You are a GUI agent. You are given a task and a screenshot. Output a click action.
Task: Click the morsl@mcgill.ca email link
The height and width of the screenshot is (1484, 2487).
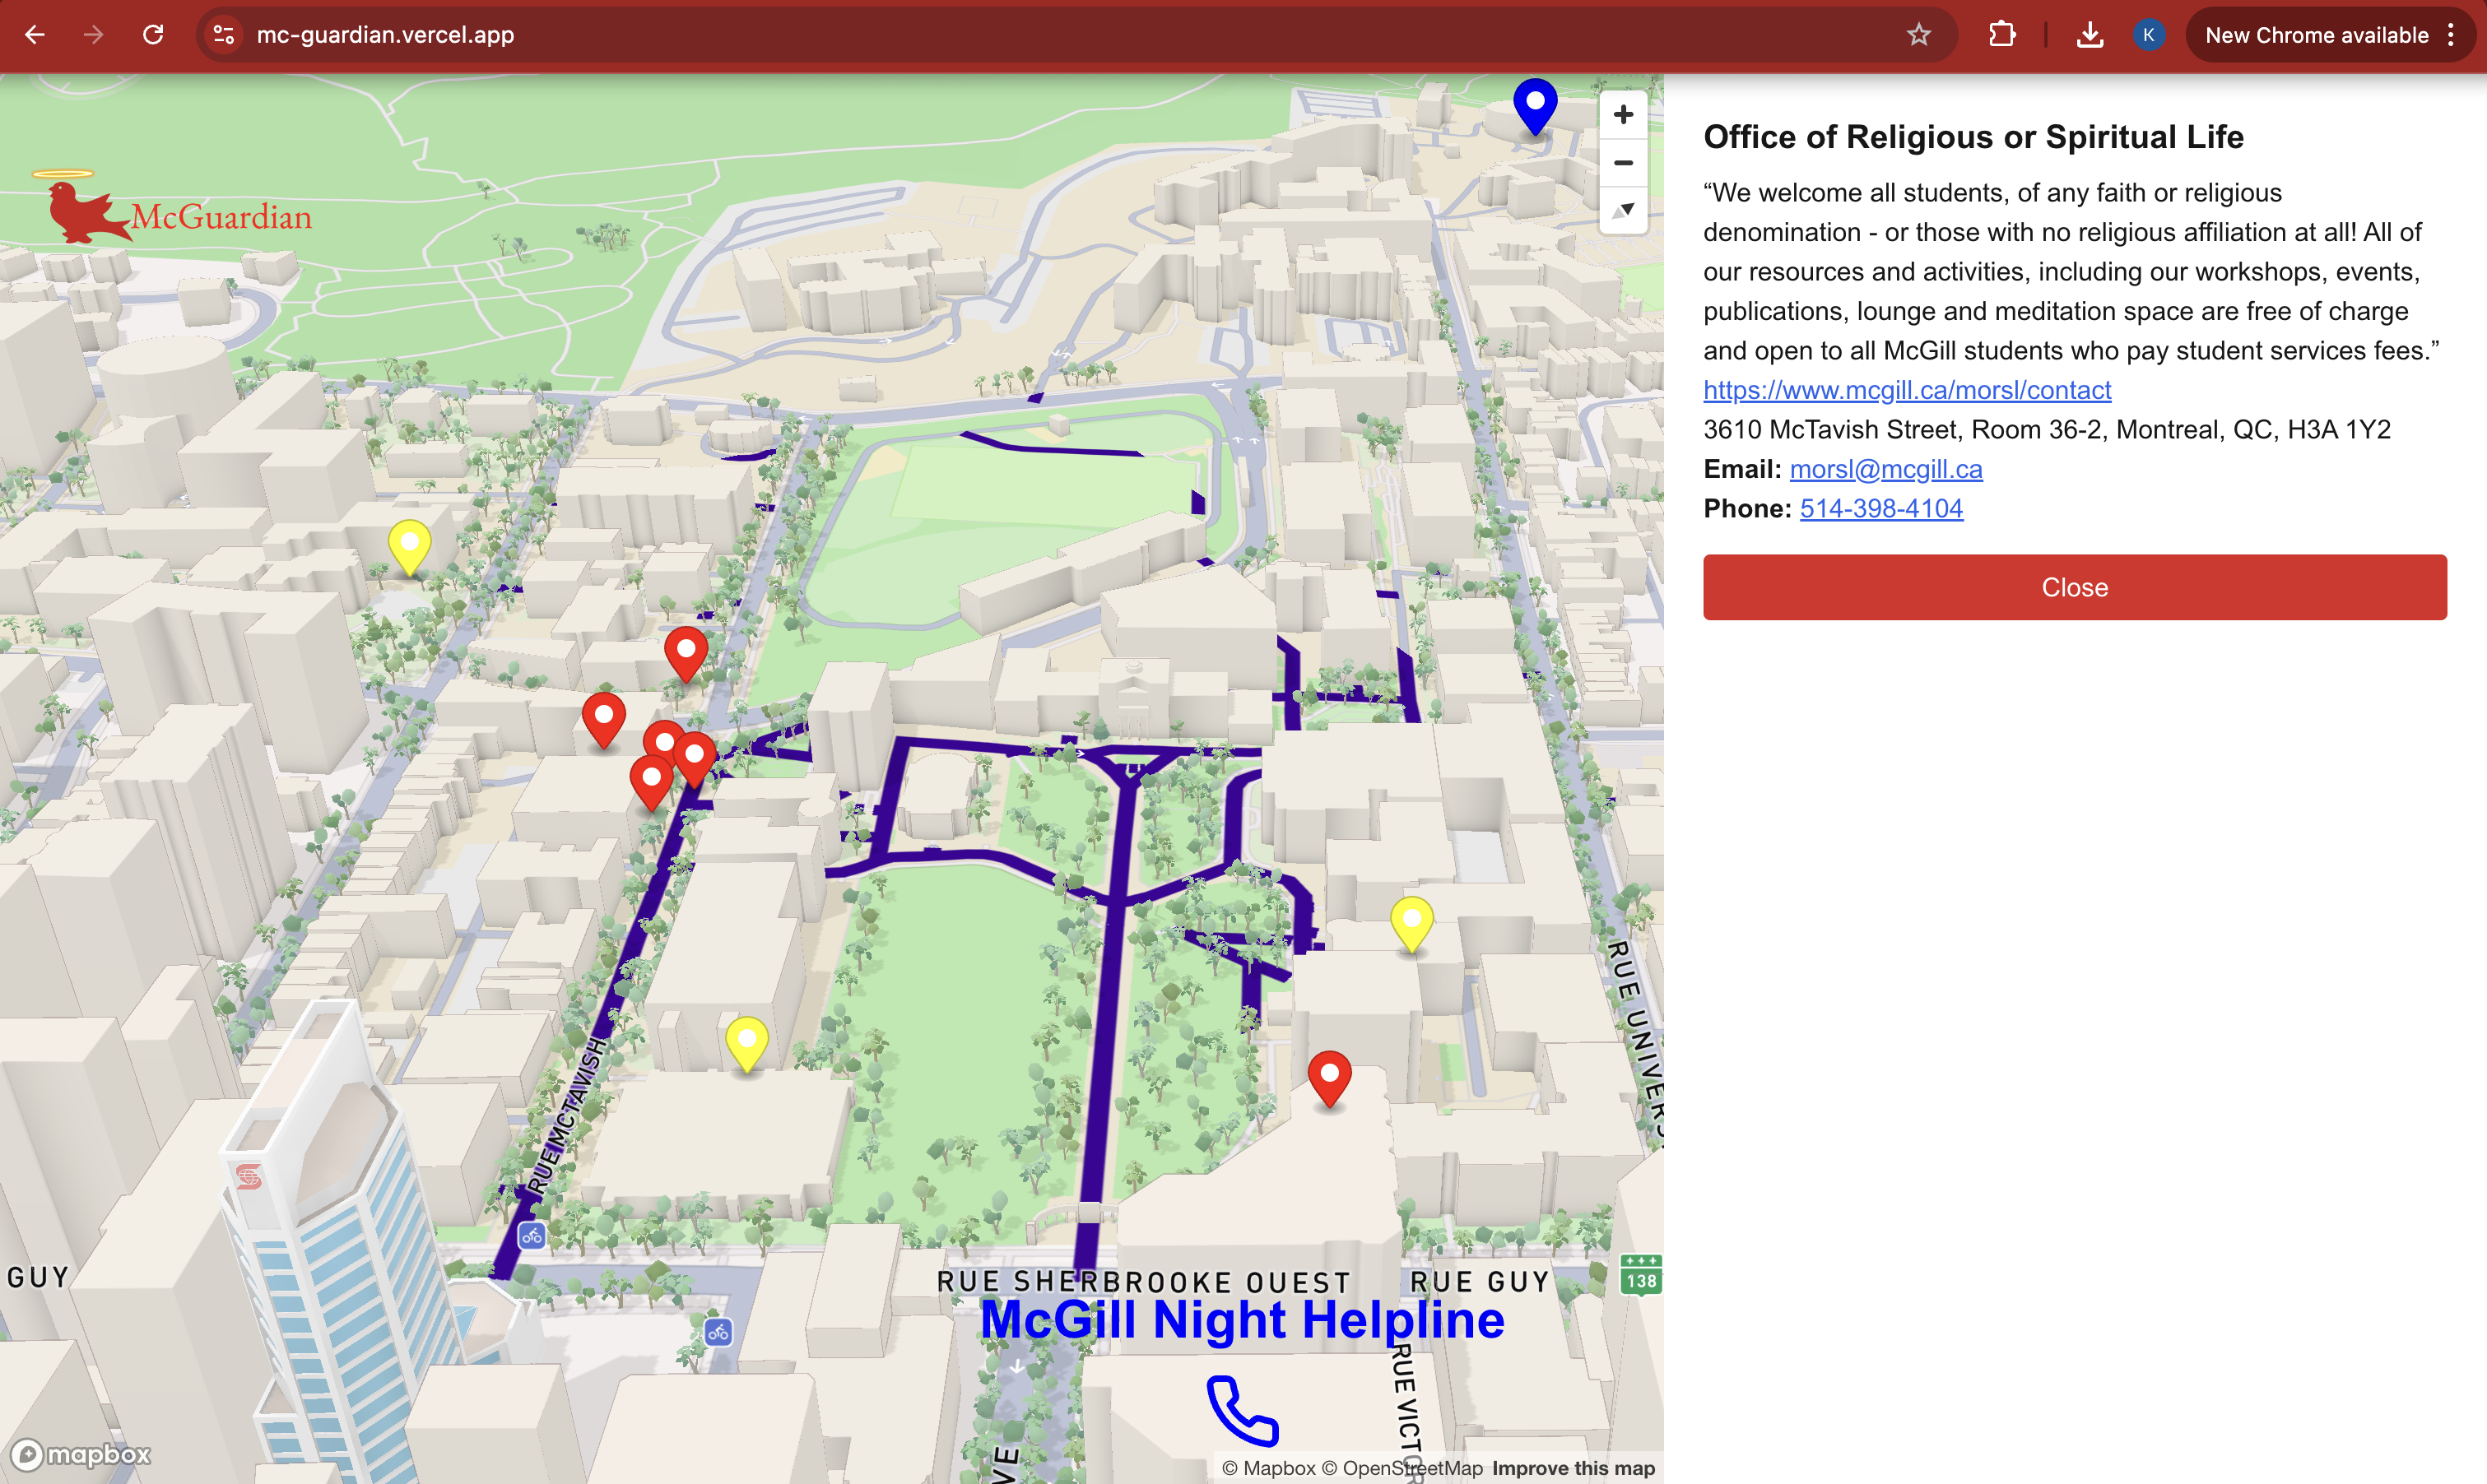pos(1885,469)
